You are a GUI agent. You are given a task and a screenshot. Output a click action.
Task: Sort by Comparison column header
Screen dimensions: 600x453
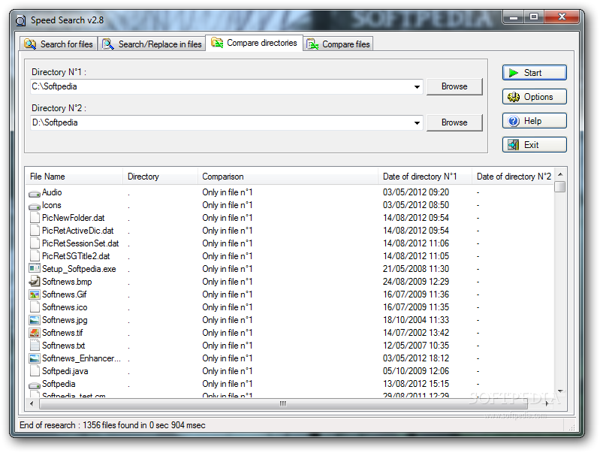pos(288,177)
